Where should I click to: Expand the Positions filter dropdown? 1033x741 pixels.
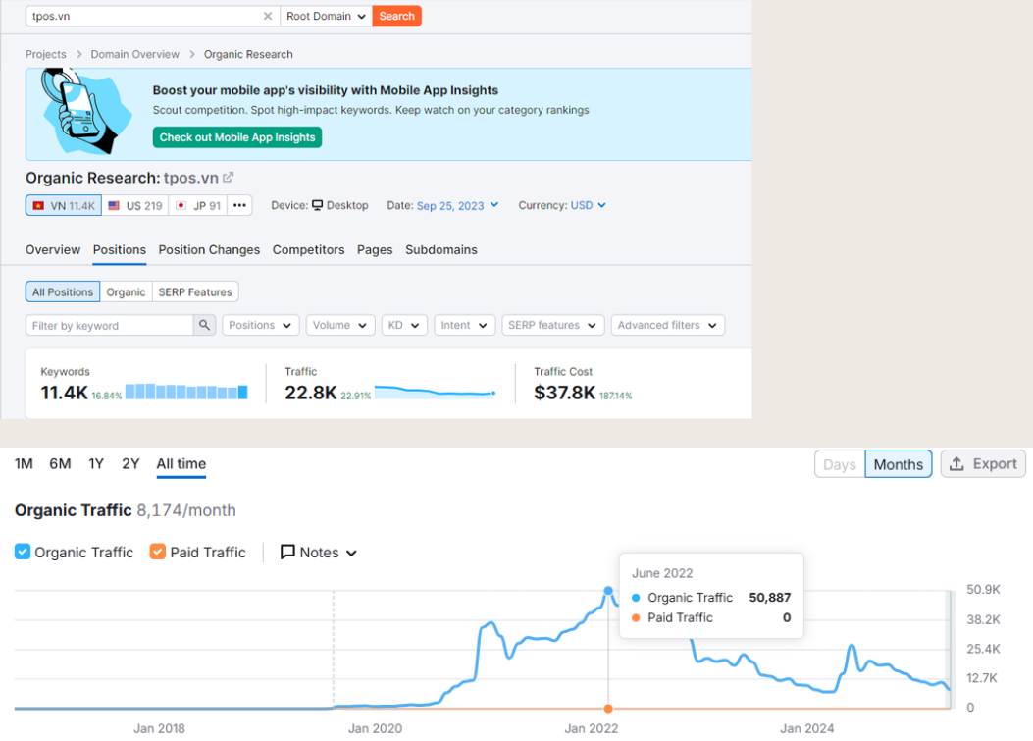click(260, 325)
